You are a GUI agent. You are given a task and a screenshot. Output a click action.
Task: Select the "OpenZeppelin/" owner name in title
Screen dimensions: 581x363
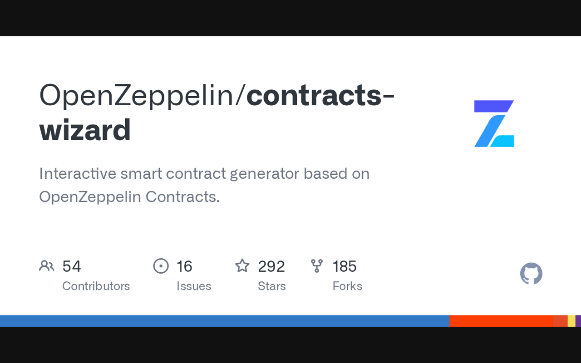pos(142,95)
